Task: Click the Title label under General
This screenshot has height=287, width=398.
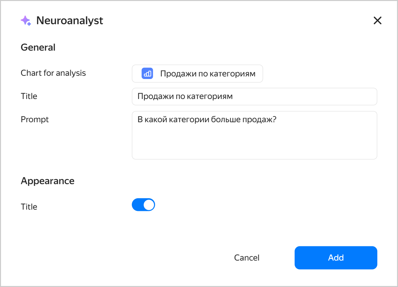Action: (x=29, y=96)
